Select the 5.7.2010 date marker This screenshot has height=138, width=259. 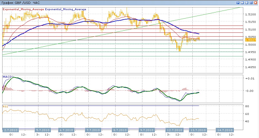(x=43, y=130)
